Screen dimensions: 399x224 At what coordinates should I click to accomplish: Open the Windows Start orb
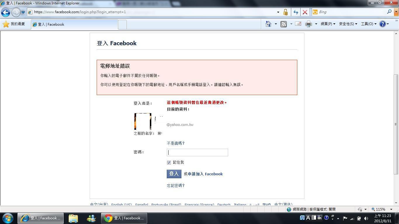pos(8,218)
